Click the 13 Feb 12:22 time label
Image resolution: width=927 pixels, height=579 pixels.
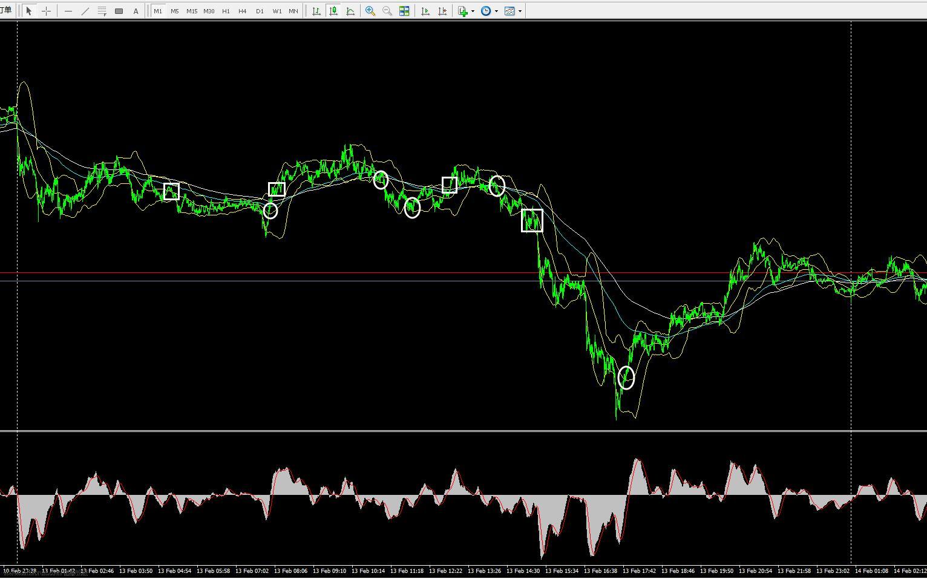click(x=447, y=571)
